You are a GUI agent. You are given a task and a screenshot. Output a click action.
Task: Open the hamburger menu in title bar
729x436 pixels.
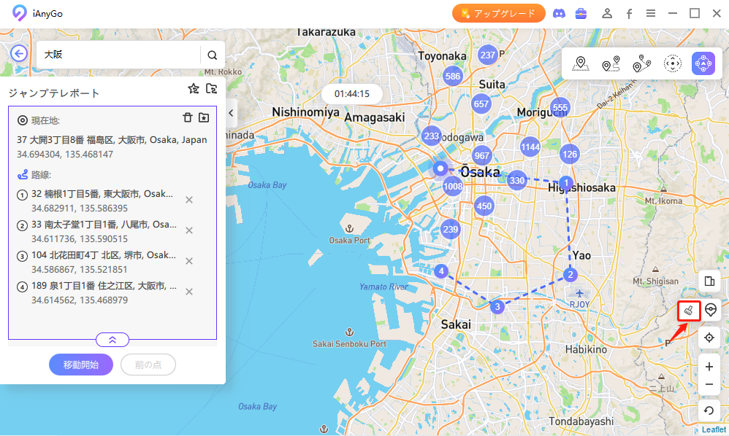(x=651, y=12)
